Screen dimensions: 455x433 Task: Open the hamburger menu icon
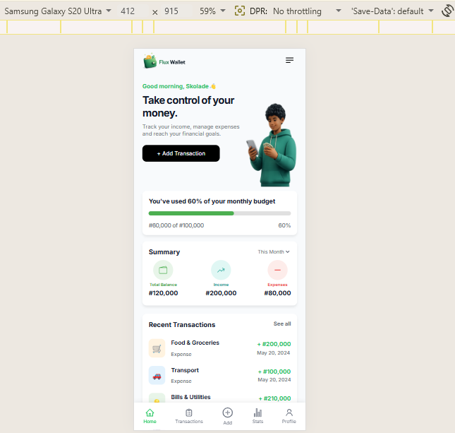[x=289, y=60]
